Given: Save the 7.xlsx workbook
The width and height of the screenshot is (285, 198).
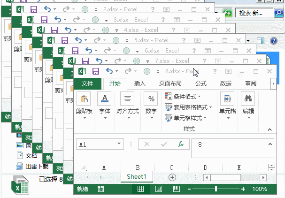Looking at the screenshot, I should tap(85, 61).
